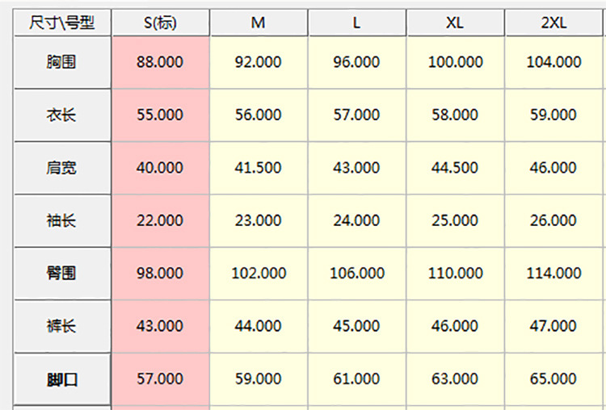Click the 尺寸\号型 corner header cell

click(x=62, y=23)
